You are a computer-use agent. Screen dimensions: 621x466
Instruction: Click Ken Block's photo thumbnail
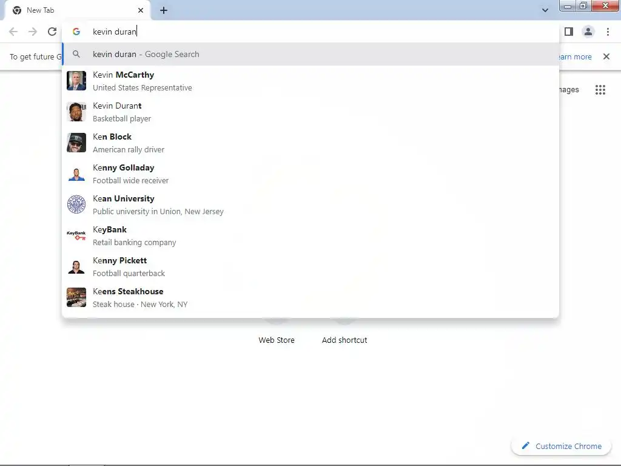click(76, 143)
